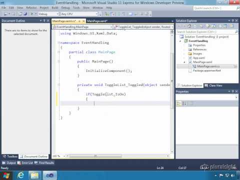Viewport: 240px width, 180px height.
Task: Click the InitializeComponent(); code line
Action: pos(109,71)
